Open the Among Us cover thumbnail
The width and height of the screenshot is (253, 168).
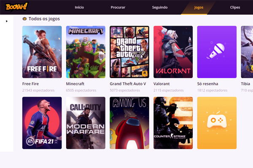(x=129, y=123)
